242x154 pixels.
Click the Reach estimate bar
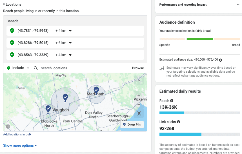coord(199,113)
